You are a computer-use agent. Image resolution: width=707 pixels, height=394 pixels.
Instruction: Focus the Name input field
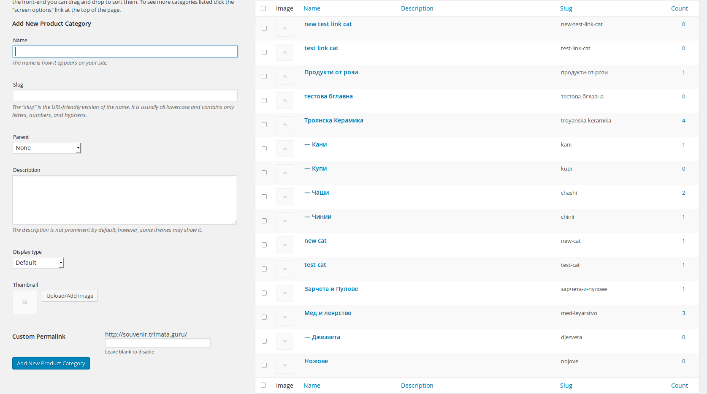point(125,52)
